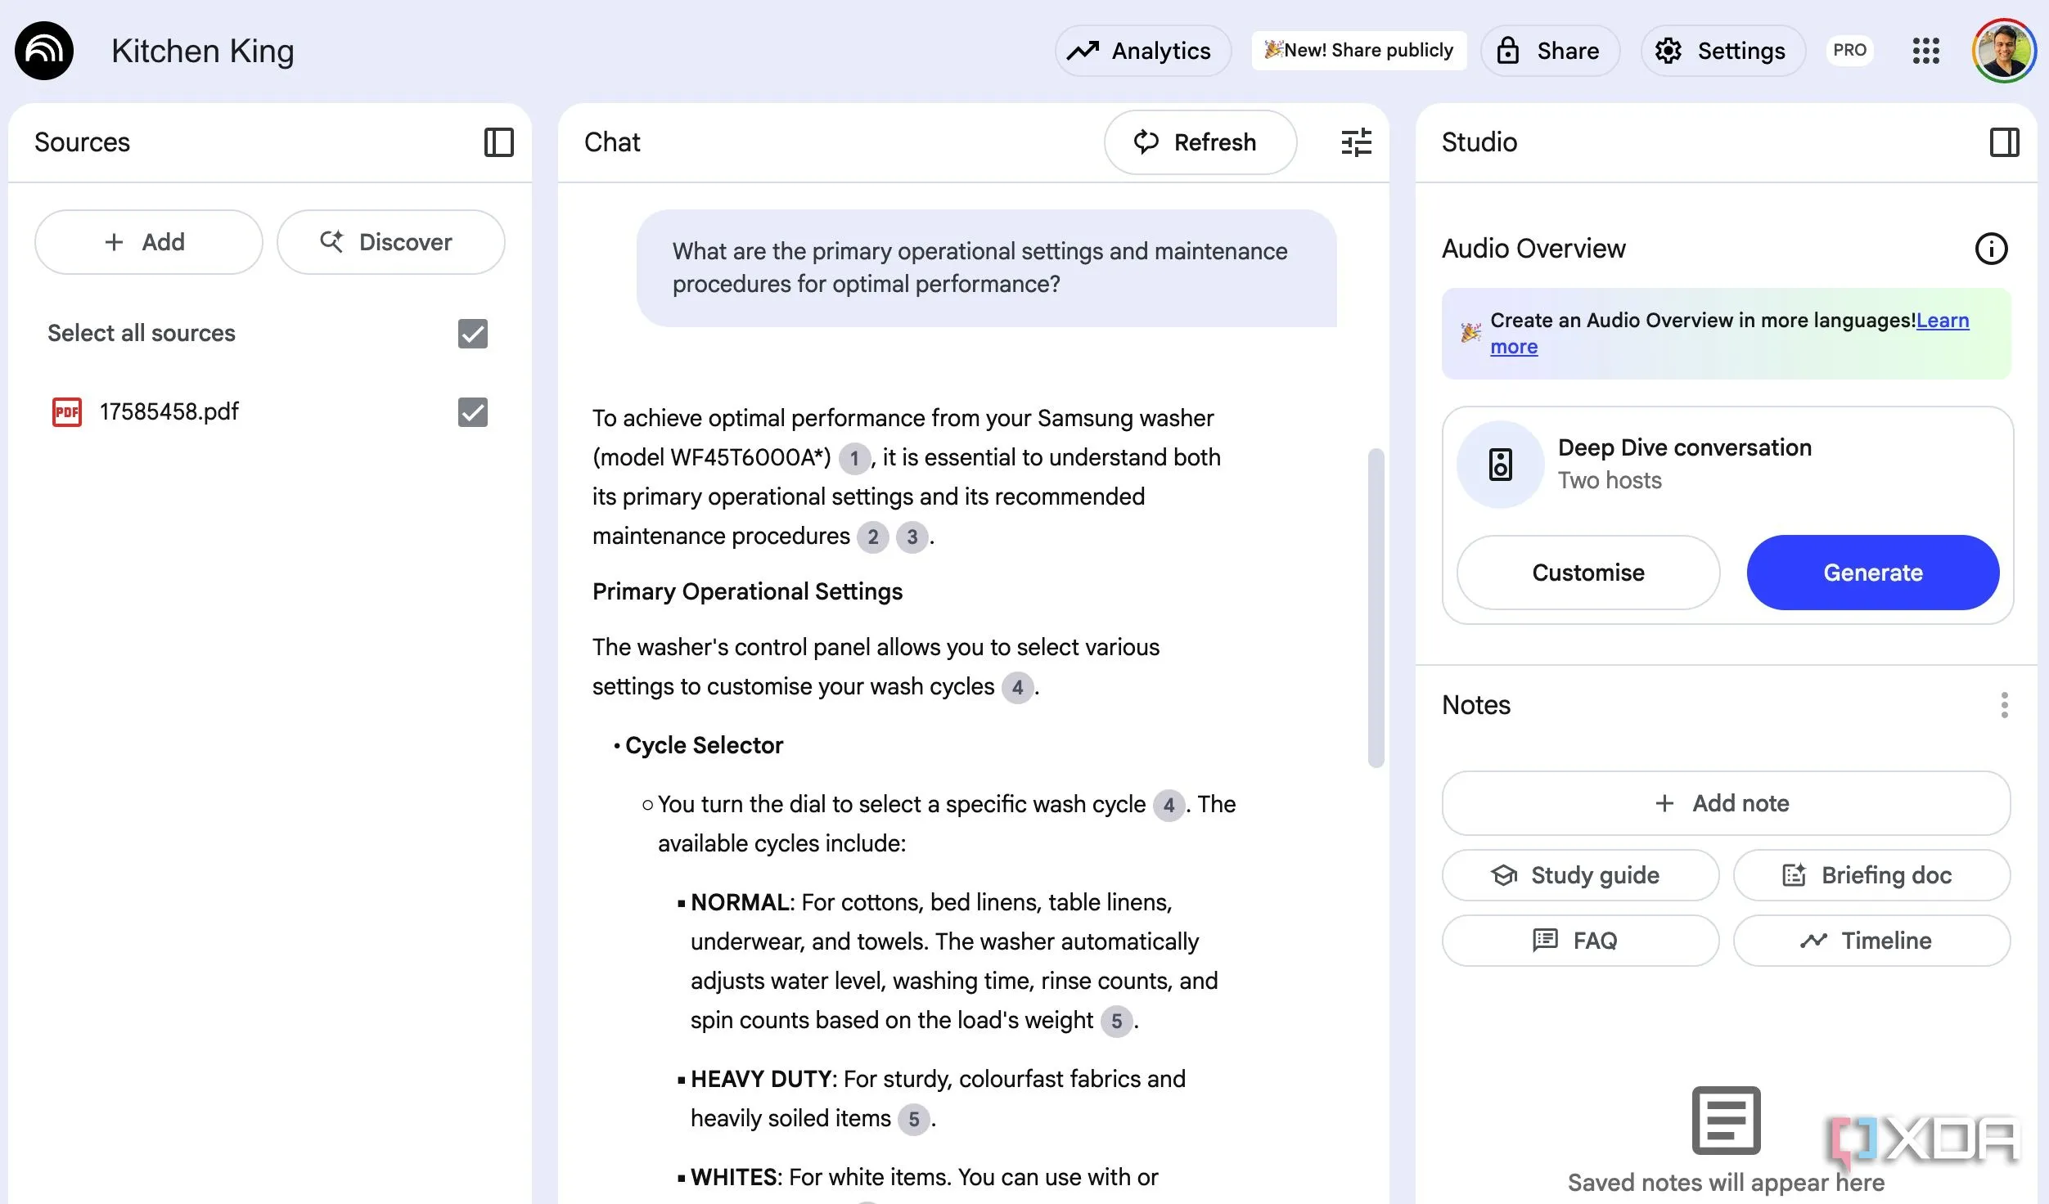Open the Share options
The image size is (2049, 1204).
point(1550,51)
